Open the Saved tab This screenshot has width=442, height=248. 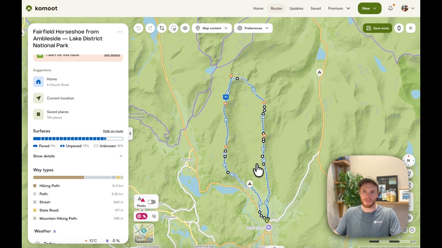click(316, 8)
